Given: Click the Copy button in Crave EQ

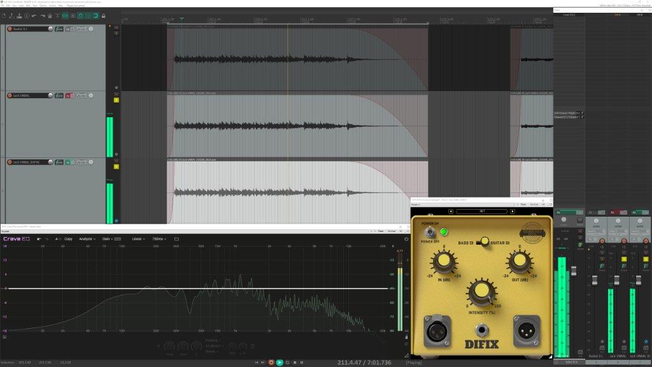Looking at the screenshot, I should coord(68,239).
